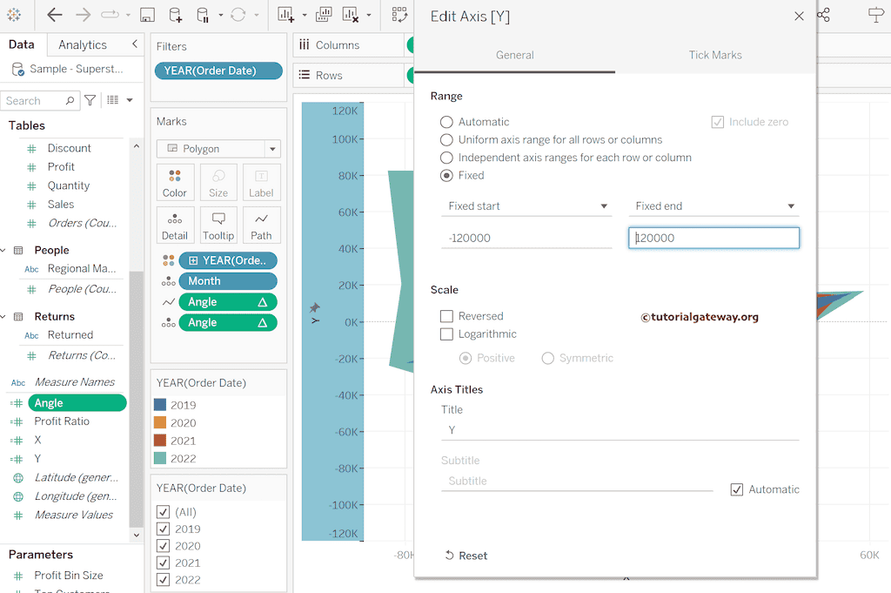Click the new worksheet chart icon
The image size is (891, 593).
[285, 15]
